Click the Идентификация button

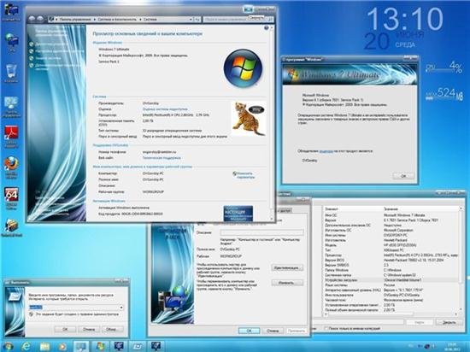287,267
